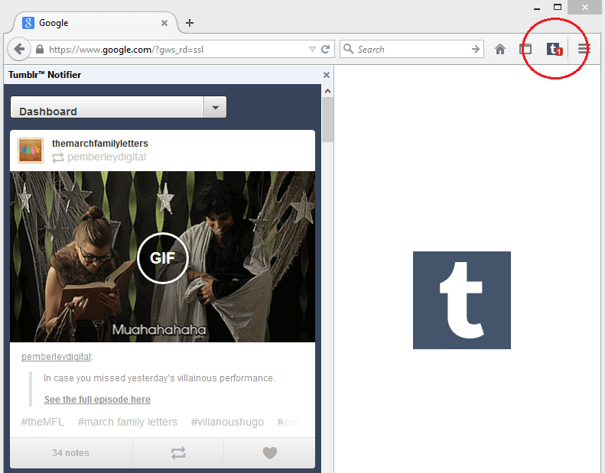
Task: Minimize the browser window
Action: (537, 8)
